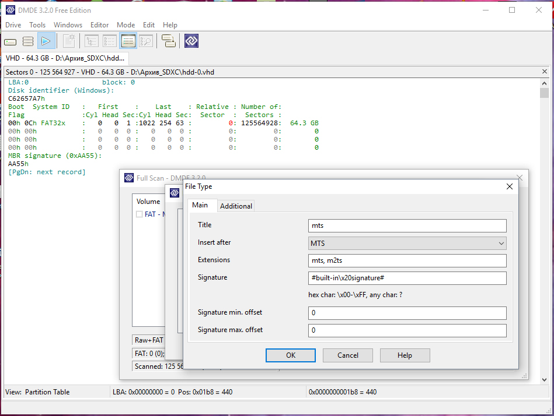This screenshot has width=554, height=416.
Task: Open the Partitions toolbar icon
Action: [x=28, y=41]
